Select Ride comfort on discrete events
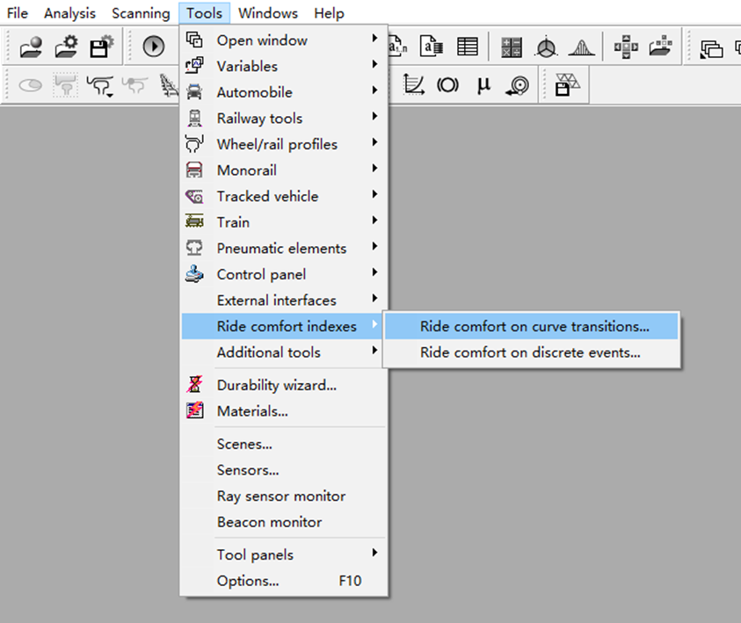The width and height of the screenshot is (741, 623). [x=529, y=353]
